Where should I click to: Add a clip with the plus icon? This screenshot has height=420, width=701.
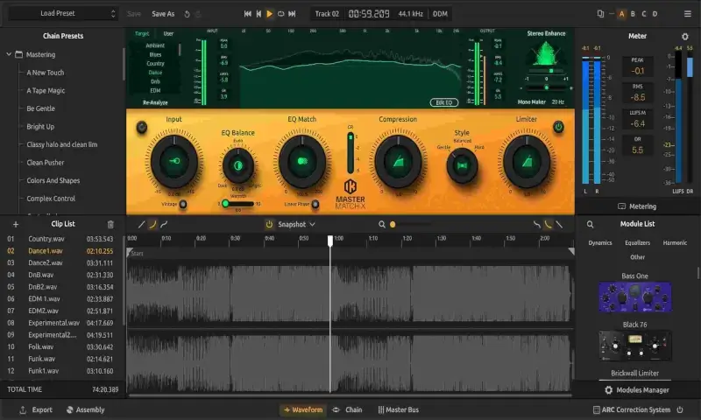pyautogui.click(x=16, y=225)
